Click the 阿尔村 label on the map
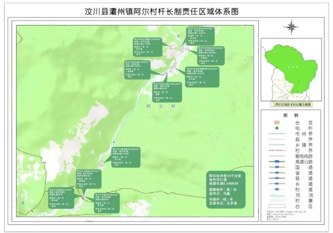This screenshot has width=333, height=233. tap(161, 106)
